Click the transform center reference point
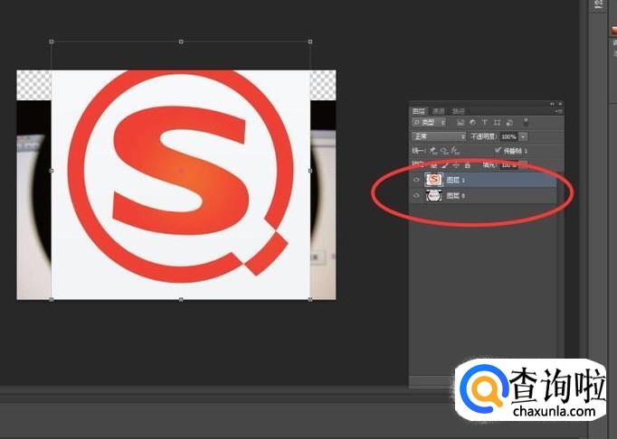 tap(181, 171)
